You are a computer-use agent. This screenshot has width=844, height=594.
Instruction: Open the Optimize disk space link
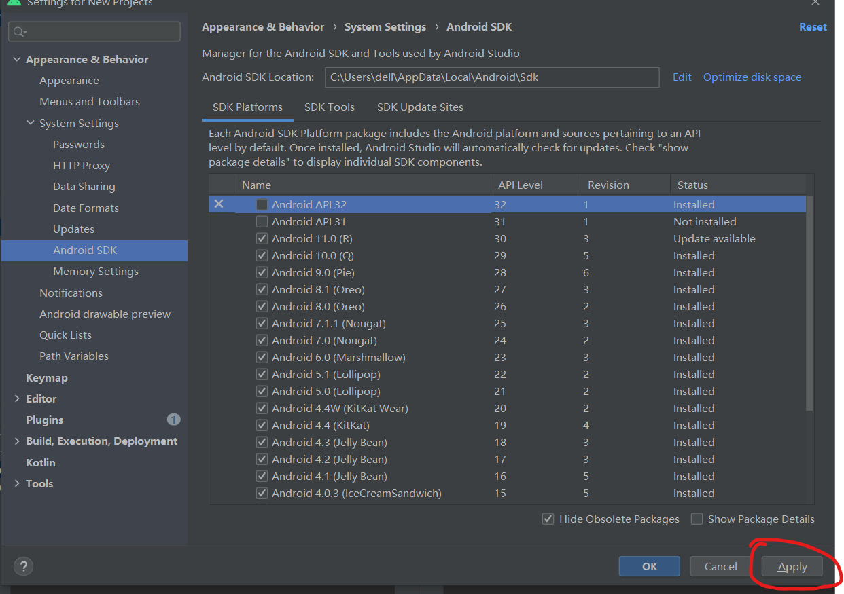[752, 77]
